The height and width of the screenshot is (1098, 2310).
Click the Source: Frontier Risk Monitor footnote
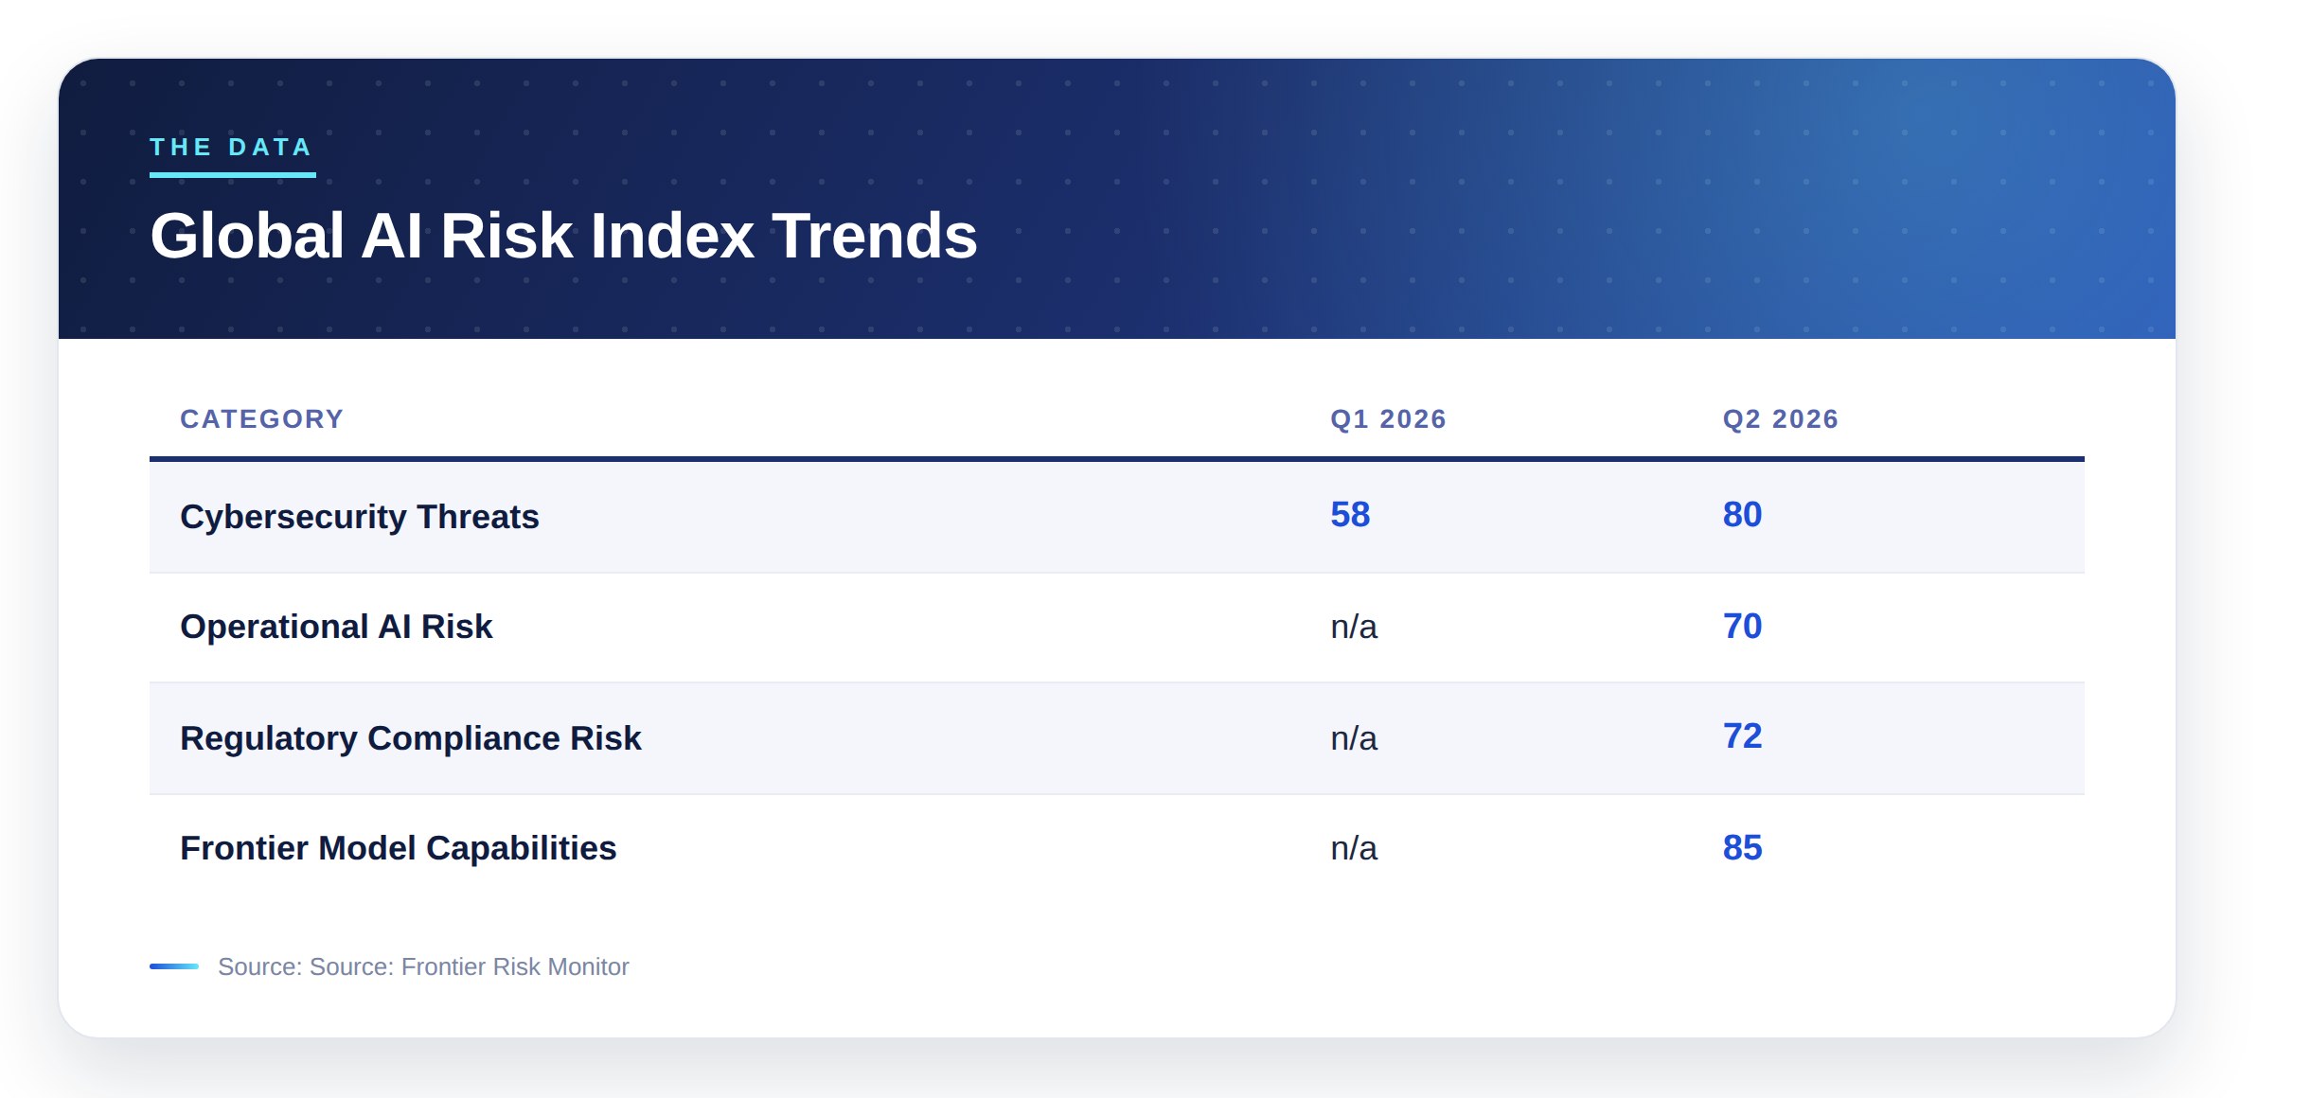(423, 966)
